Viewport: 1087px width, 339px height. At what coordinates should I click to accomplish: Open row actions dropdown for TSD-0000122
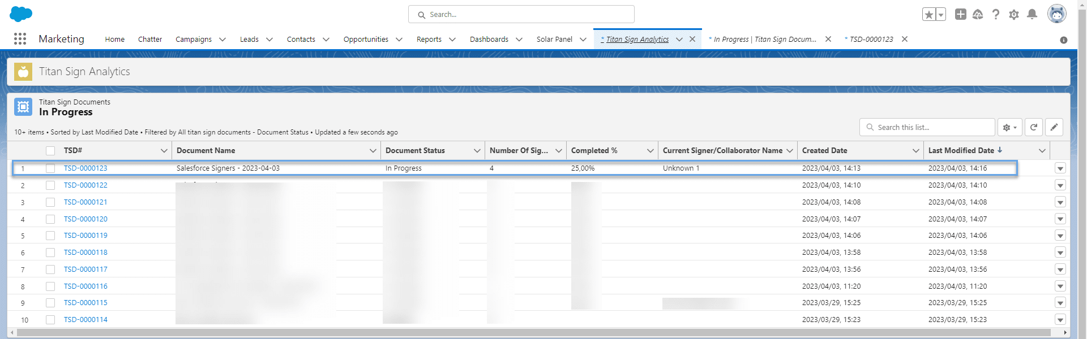(1060, 185)
